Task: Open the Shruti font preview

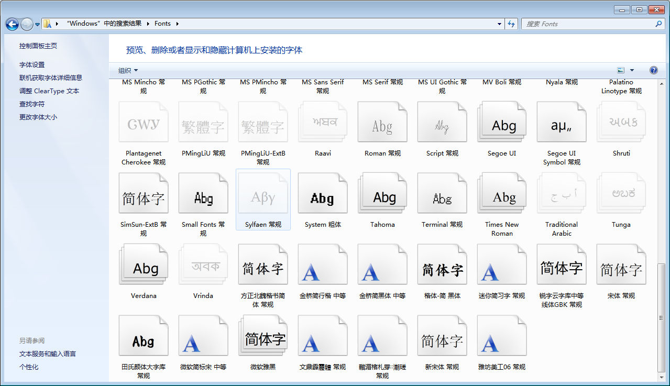Action: click(x=621, y=122)
